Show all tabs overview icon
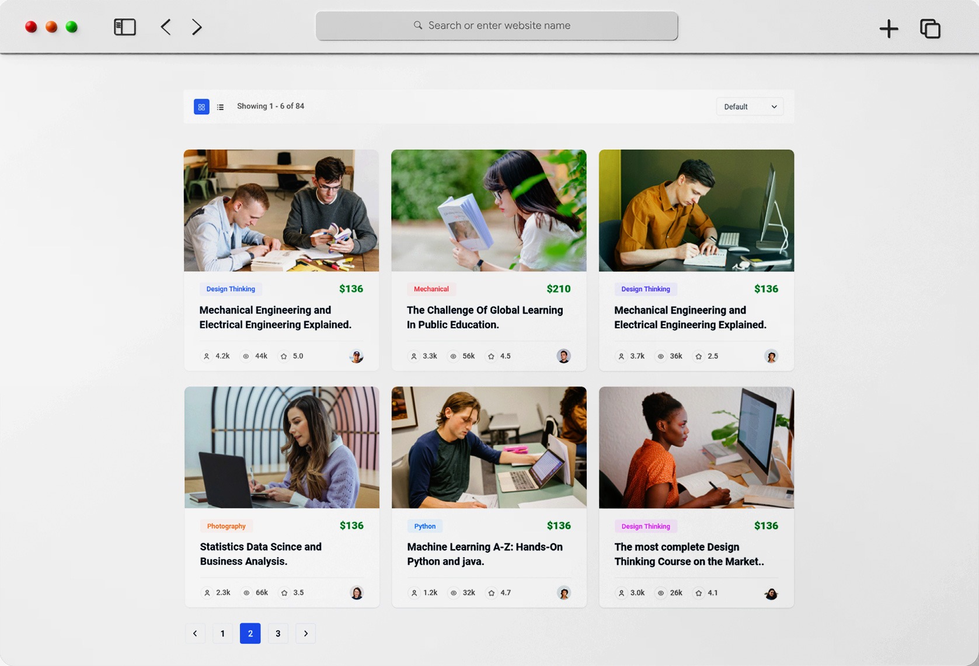Screen dimensions: 979x666 point(930,29)
